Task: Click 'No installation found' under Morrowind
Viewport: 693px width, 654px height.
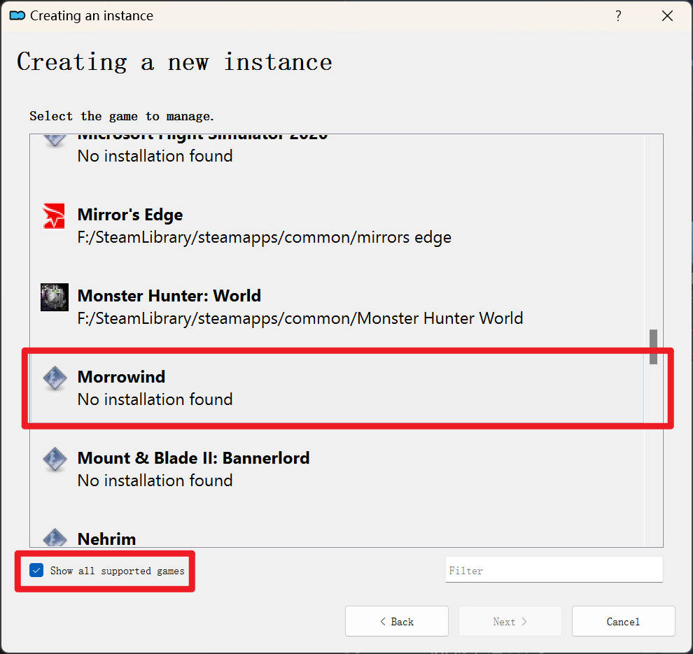Action: [155, 399]
